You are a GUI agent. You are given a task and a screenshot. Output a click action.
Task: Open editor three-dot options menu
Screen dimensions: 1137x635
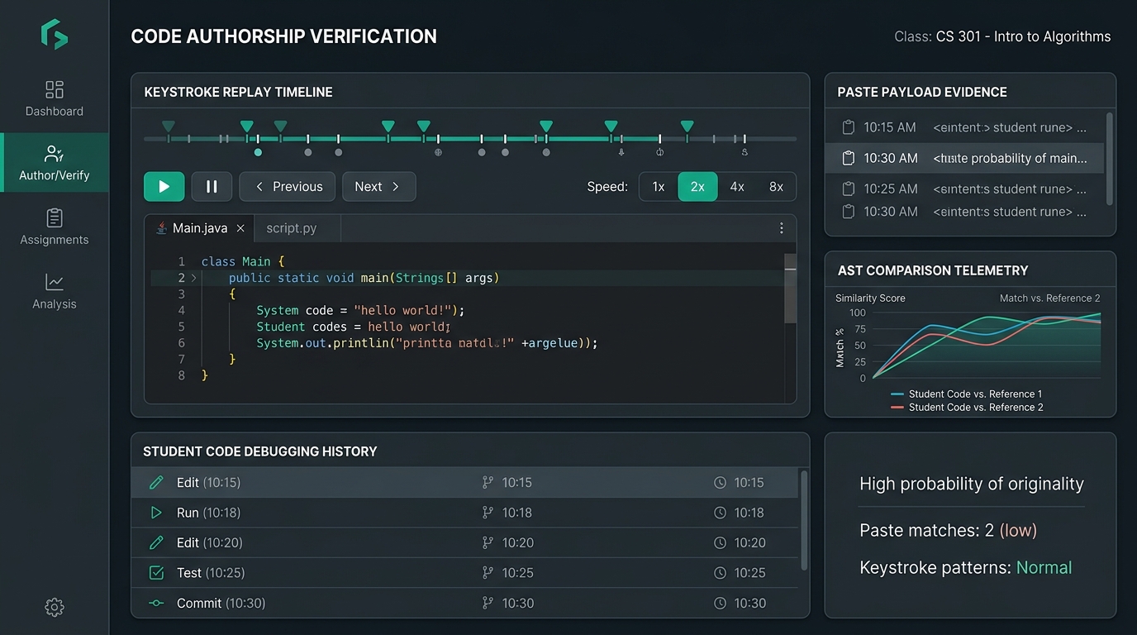click(x=782, y=228)
